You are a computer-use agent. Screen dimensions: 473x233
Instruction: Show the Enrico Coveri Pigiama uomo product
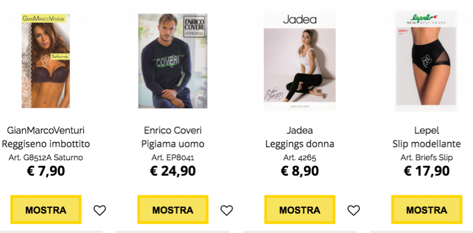[173, 210]
